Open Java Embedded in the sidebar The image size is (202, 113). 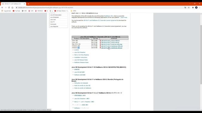[55, 17]
